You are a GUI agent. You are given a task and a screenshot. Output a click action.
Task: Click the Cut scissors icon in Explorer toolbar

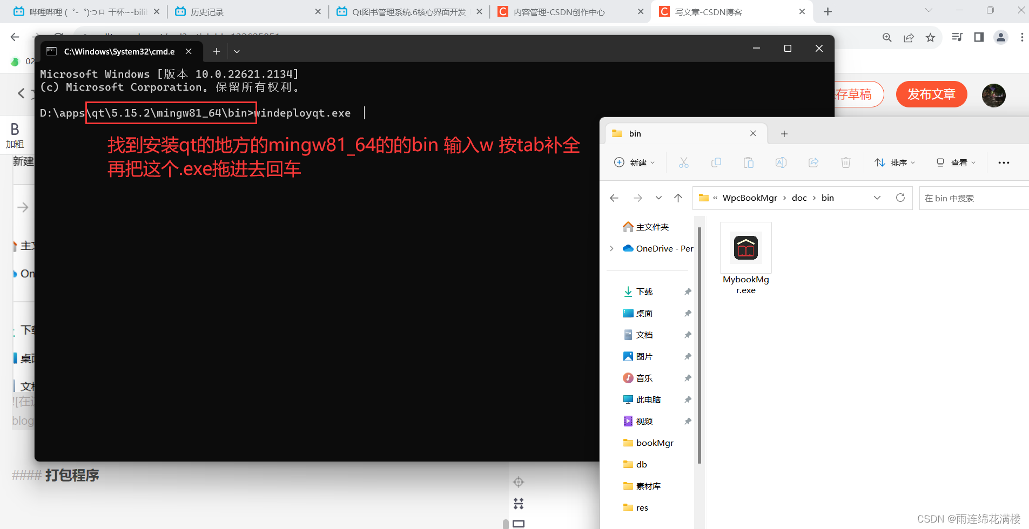pyautogui.click(x=683, y=162)
